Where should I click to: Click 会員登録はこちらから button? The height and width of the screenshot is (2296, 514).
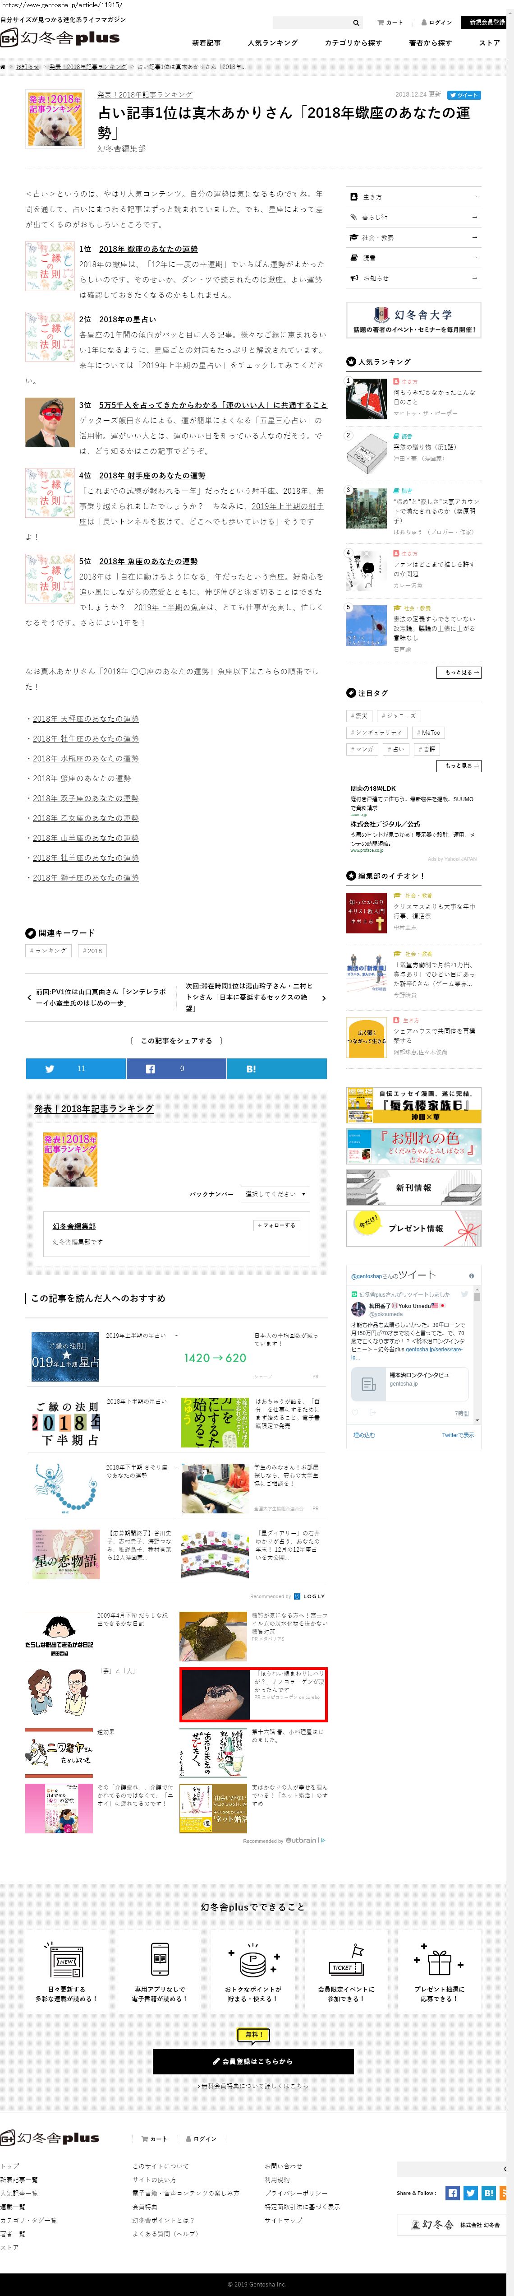coord(253,2062)
